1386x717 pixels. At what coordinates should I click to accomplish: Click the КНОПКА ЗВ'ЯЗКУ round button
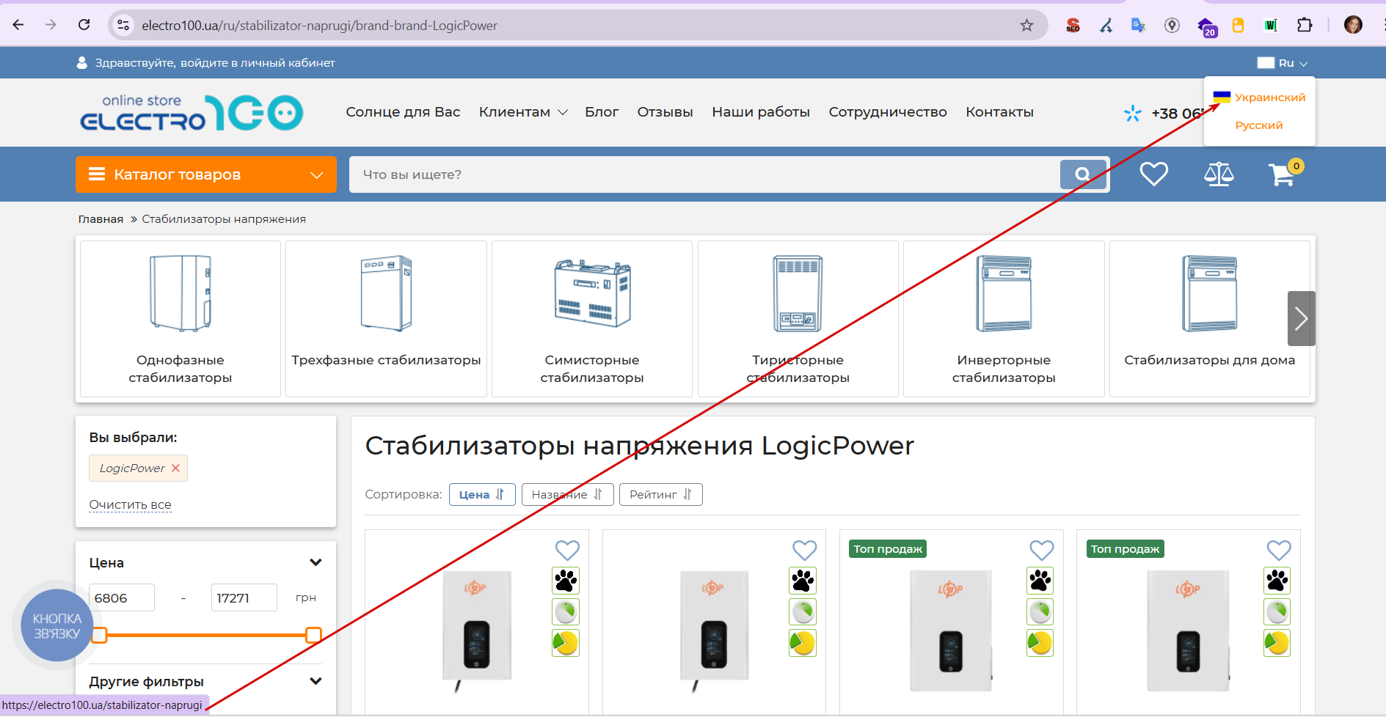(x=56, y=625)
